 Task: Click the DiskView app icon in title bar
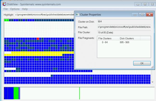coord(4,4)
